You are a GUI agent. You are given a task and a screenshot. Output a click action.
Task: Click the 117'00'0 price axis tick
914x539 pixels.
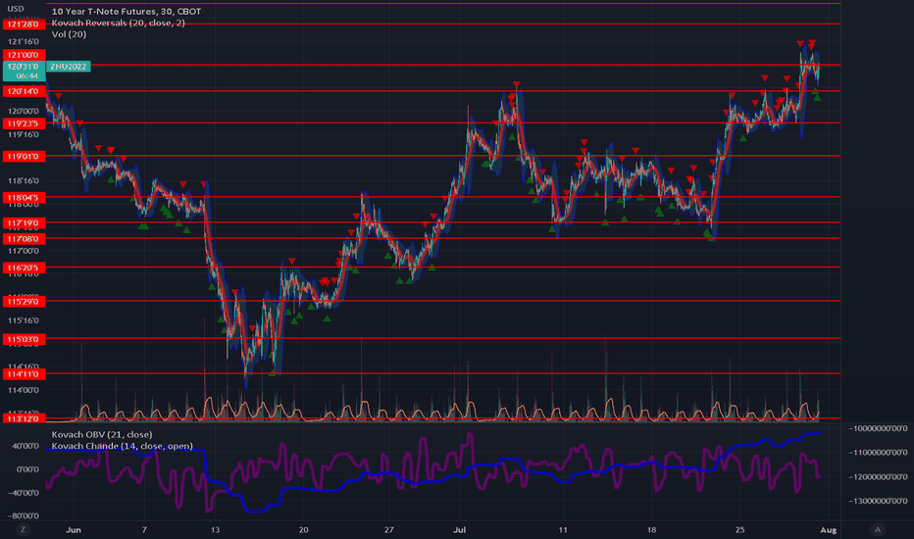(24, 251)
